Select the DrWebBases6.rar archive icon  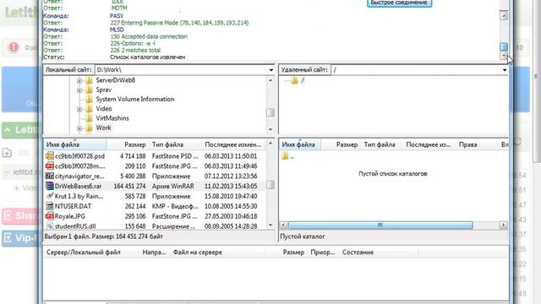click(50, 186)
